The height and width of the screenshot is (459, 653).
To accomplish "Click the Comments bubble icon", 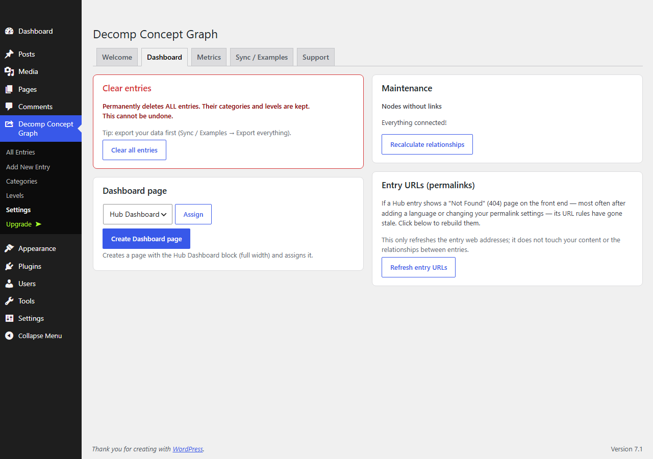I will click(x=9, y=107).
